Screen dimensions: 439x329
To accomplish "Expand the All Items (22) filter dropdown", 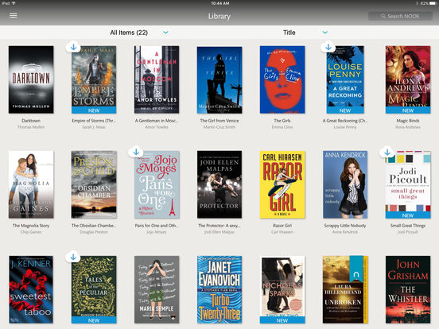I will (x=139, y=33).
